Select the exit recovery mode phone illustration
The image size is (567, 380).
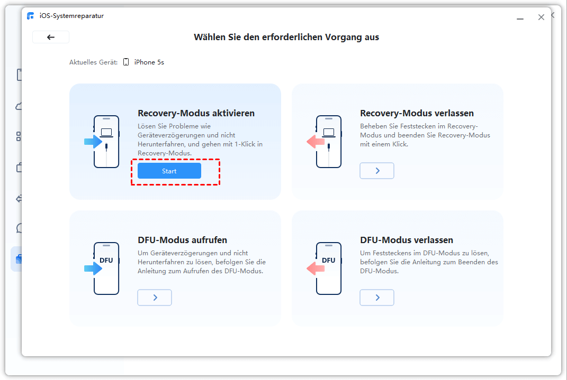(x=325, y=142)
